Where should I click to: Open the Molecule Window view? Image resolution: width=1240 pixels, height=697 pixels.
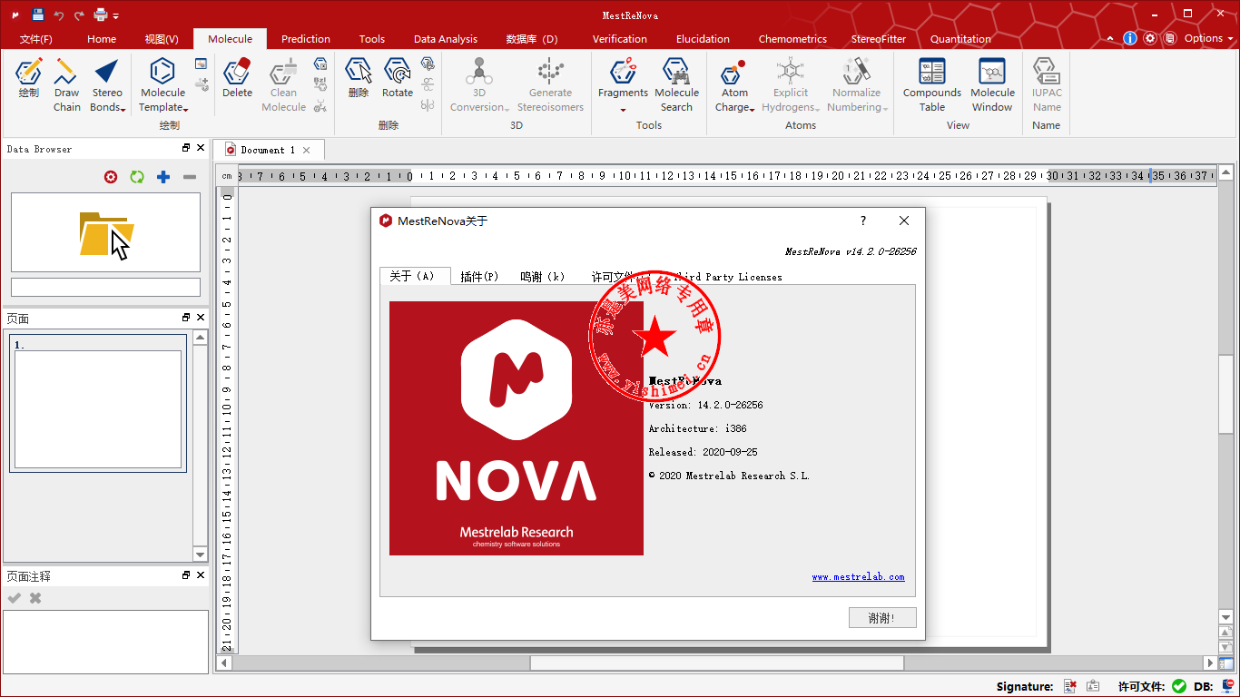click(x=992, y=85)
